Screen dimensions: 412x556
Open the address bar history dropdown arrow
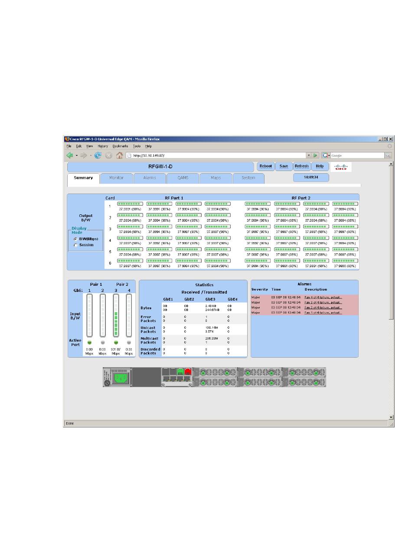(309, 155)
